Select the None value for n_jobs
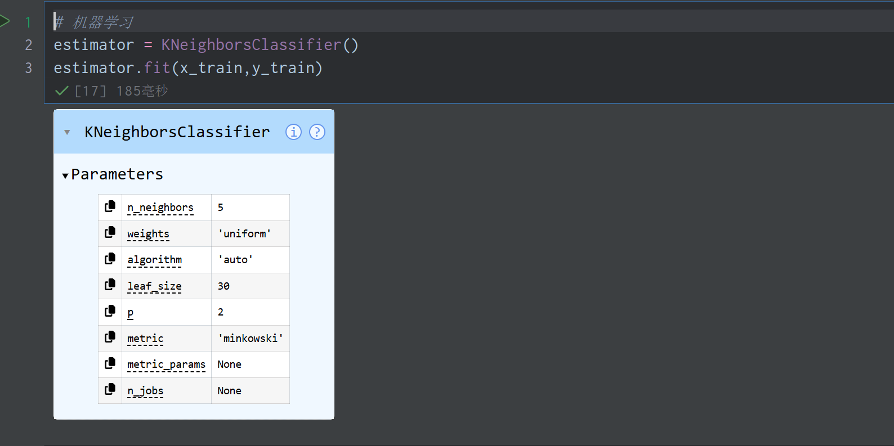The width and height of the screenshot is (894, 446). 229,391
